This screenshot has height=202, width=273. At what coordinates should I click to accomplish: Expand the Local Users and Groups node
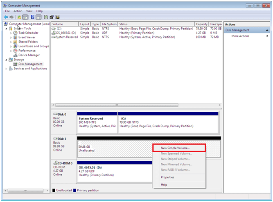[x=11, y=47]
